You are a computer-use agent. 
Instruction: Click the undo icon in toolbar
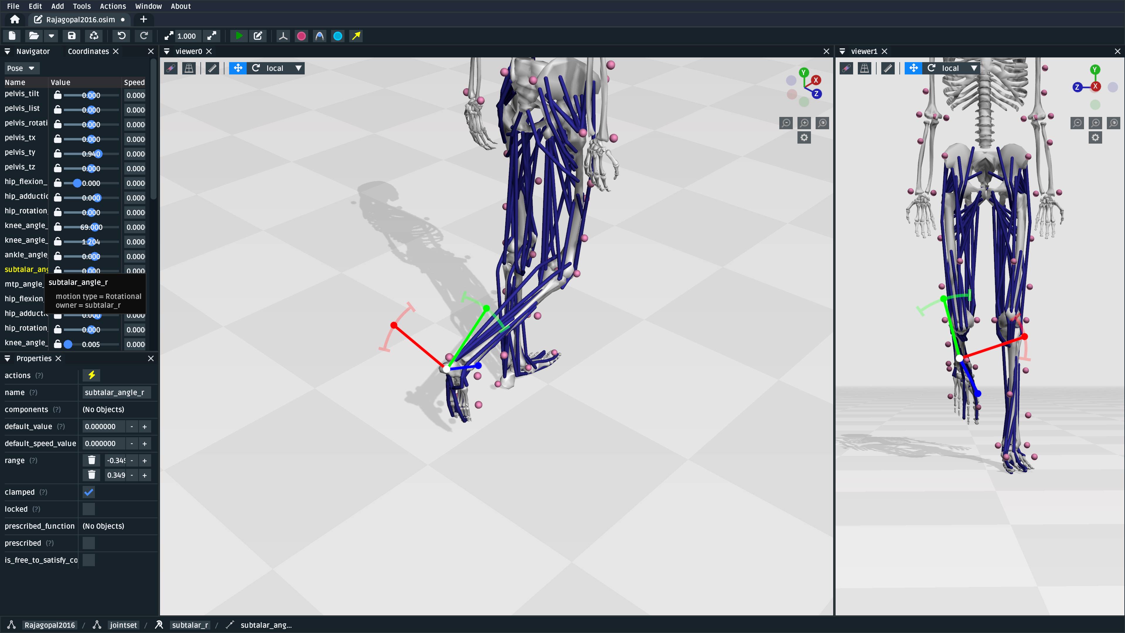[x=121, y=36]
